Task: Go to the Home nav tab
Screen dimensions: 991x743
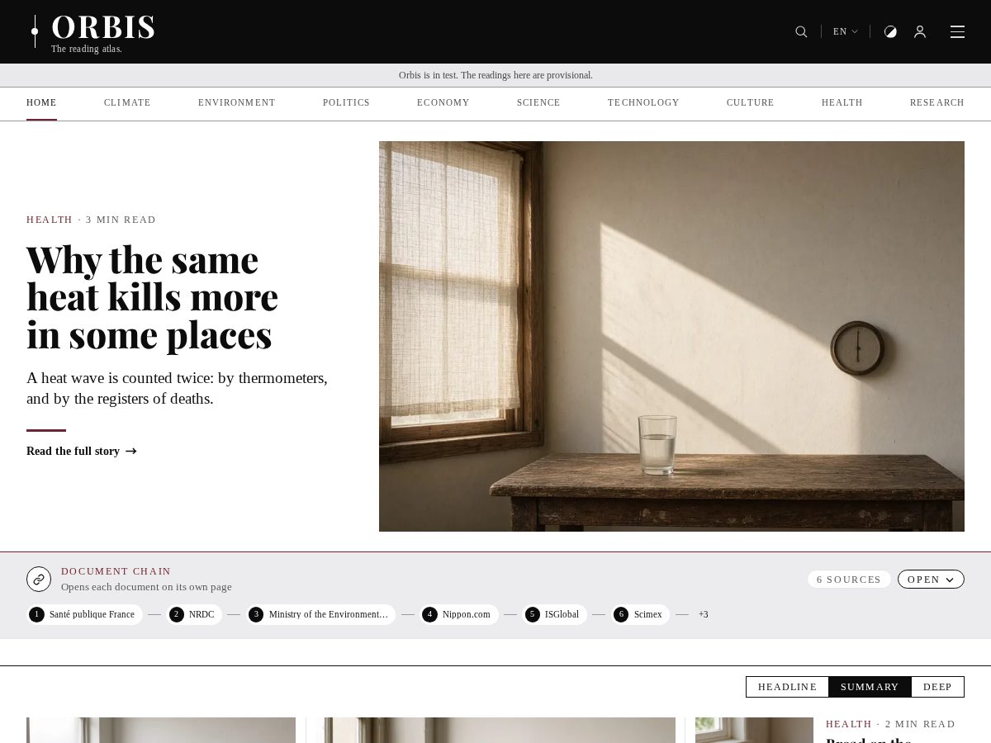Action: click(41, 102)
